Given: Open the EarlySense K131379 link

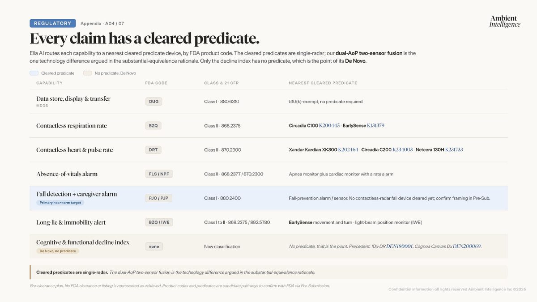Looking at the screenshot, I should tap(375, 126).
